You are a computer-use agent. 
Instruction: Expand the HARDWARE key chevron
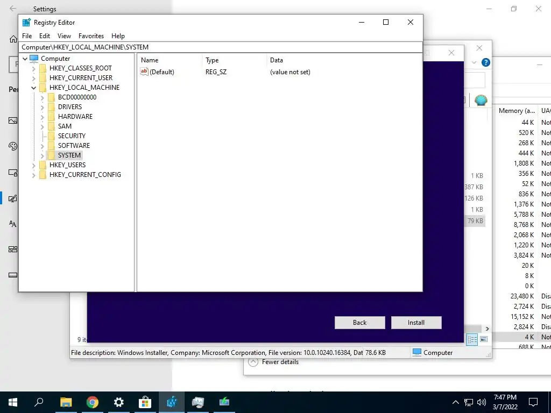click(x=42, y=117)
